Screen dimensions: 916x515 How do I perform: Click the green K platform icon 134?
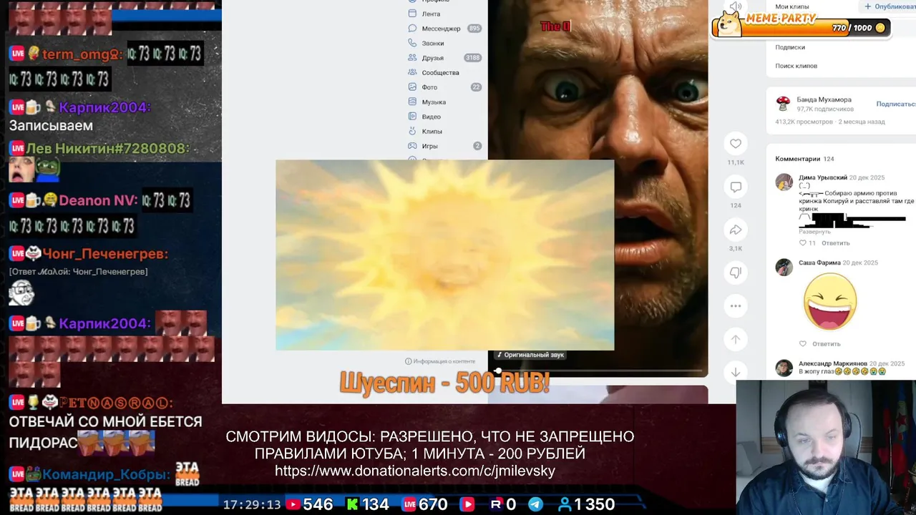352,504
